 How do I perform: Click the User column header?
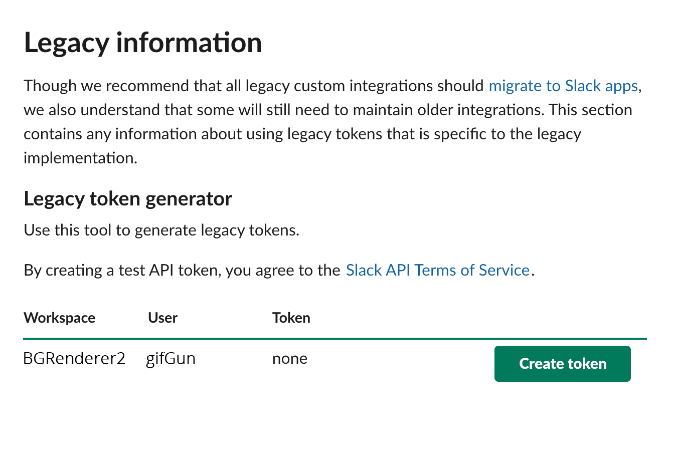162,318
